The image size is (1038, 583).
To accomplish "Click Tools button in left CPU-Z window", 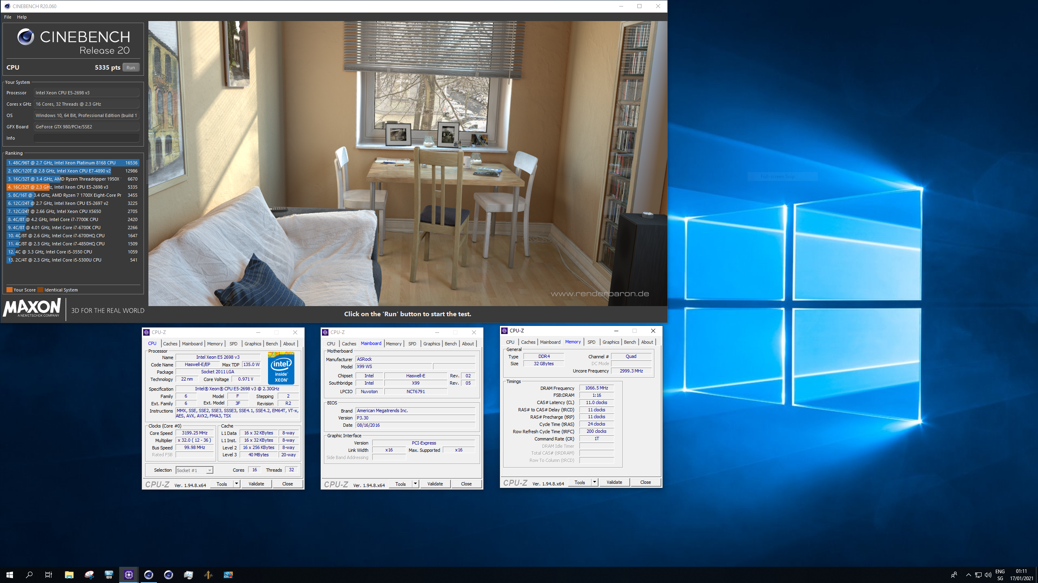I will [x=222, y=484].
